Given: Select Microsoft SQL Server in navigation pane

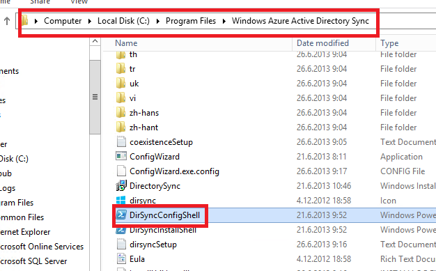Looking at the screenshot, I should 33,261.
